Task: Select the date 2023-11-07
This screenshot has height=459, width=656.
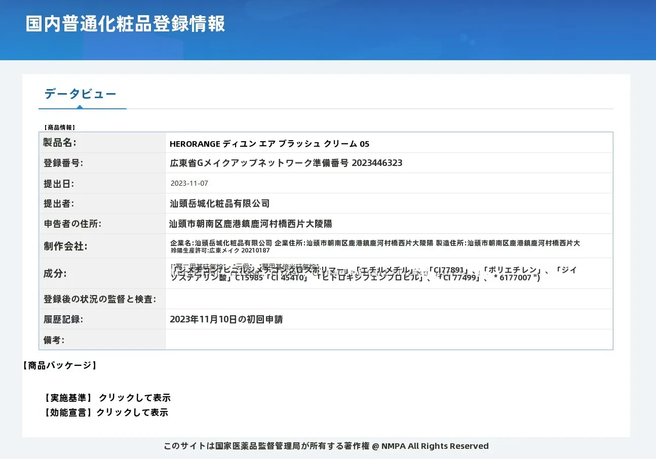Action: pos(189,183)
